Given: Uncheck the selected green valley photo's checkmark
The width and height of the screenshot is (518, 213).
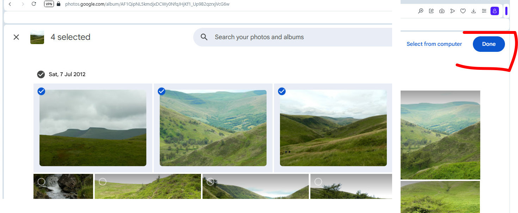Looking at the screenshot, I should [x=162, y=91].
